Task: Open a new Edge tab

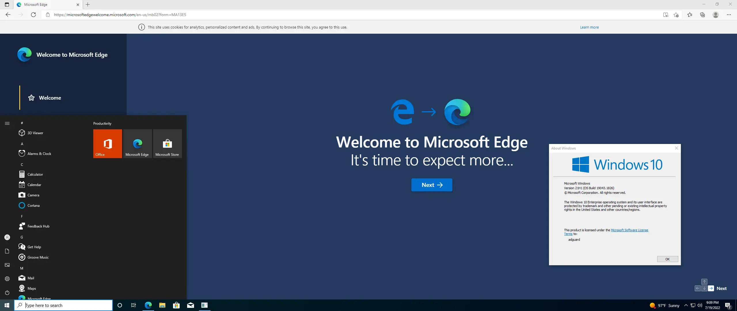Action: [88, 4]
